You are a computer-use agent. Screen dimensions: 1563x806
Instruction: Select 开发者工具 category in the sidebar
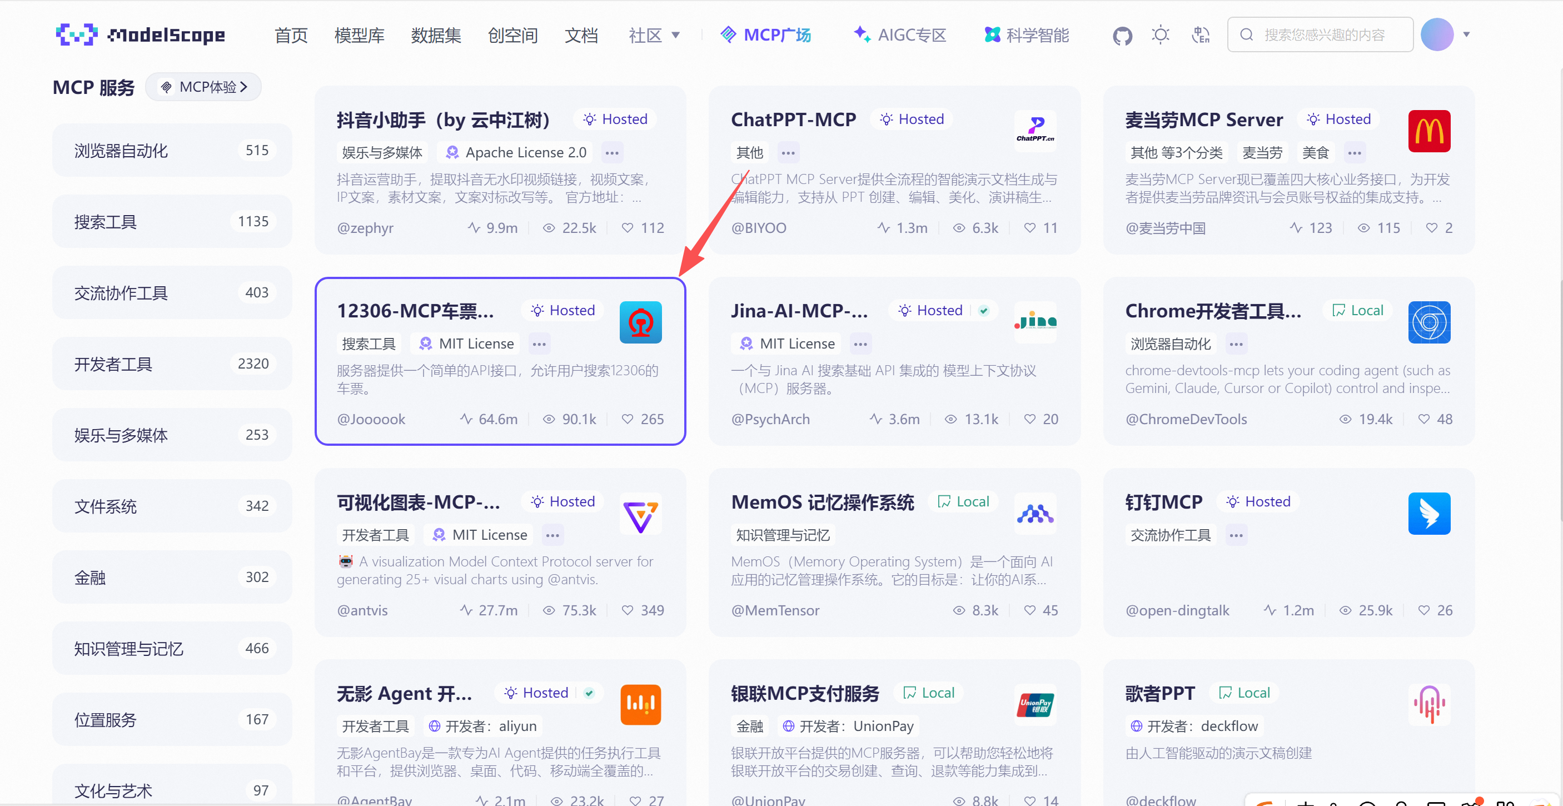(172, 364)
